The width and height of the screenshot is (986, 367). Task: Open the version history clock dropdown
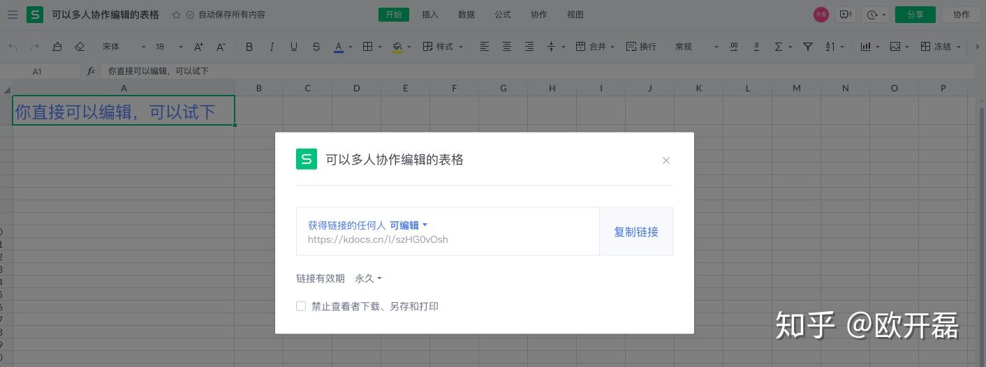[876, 15]
